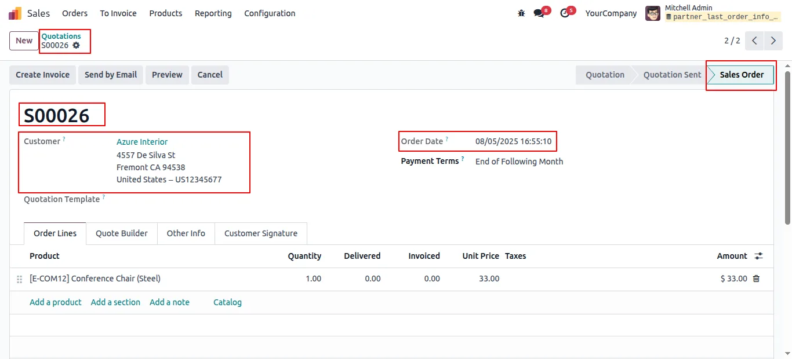792x359 pixels.
Task: Switch to the Customer Signature tab
Action: click(x=261, y=233)
